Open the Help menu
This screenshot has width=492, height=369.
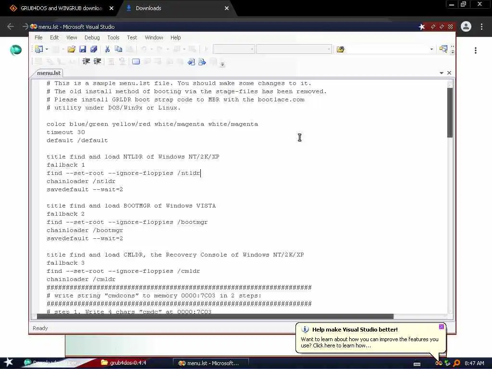point(176,37)
